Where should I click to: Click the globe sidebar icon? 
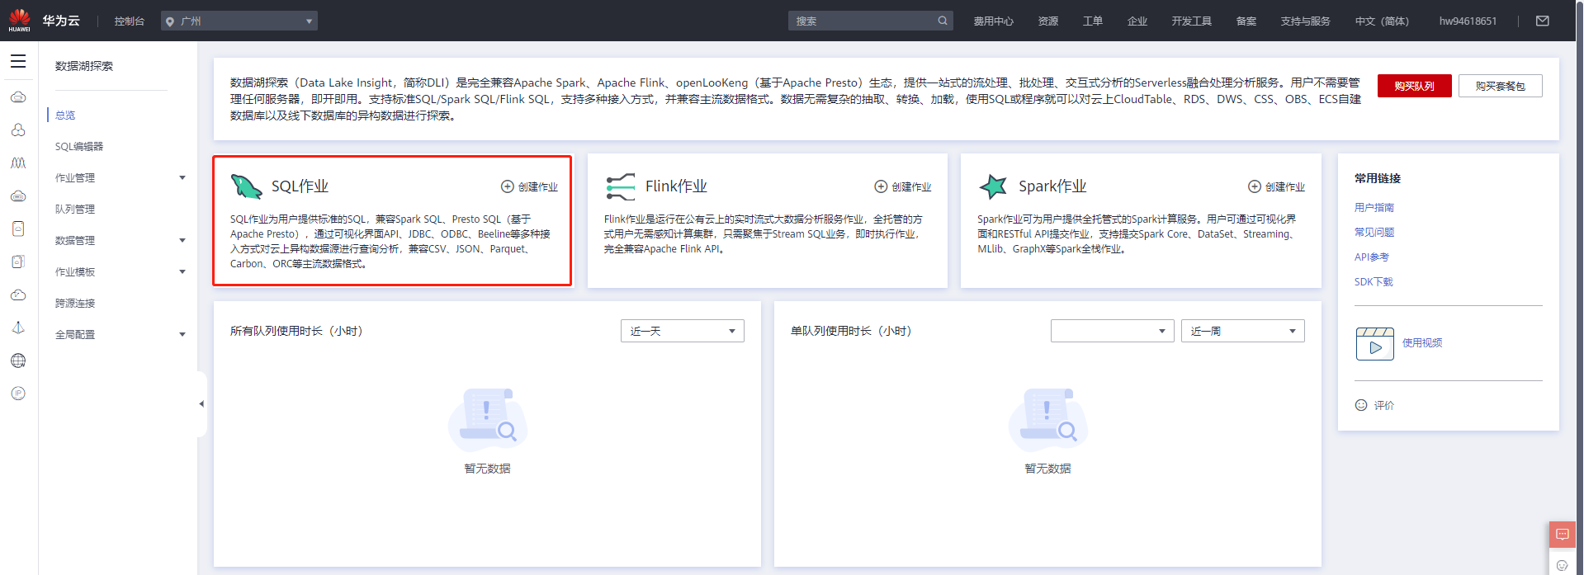point(18,361)
